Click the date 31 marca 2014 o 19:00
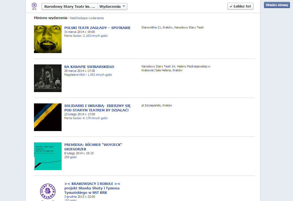This screenshot has width=293, height=201. tap(80, 32)
